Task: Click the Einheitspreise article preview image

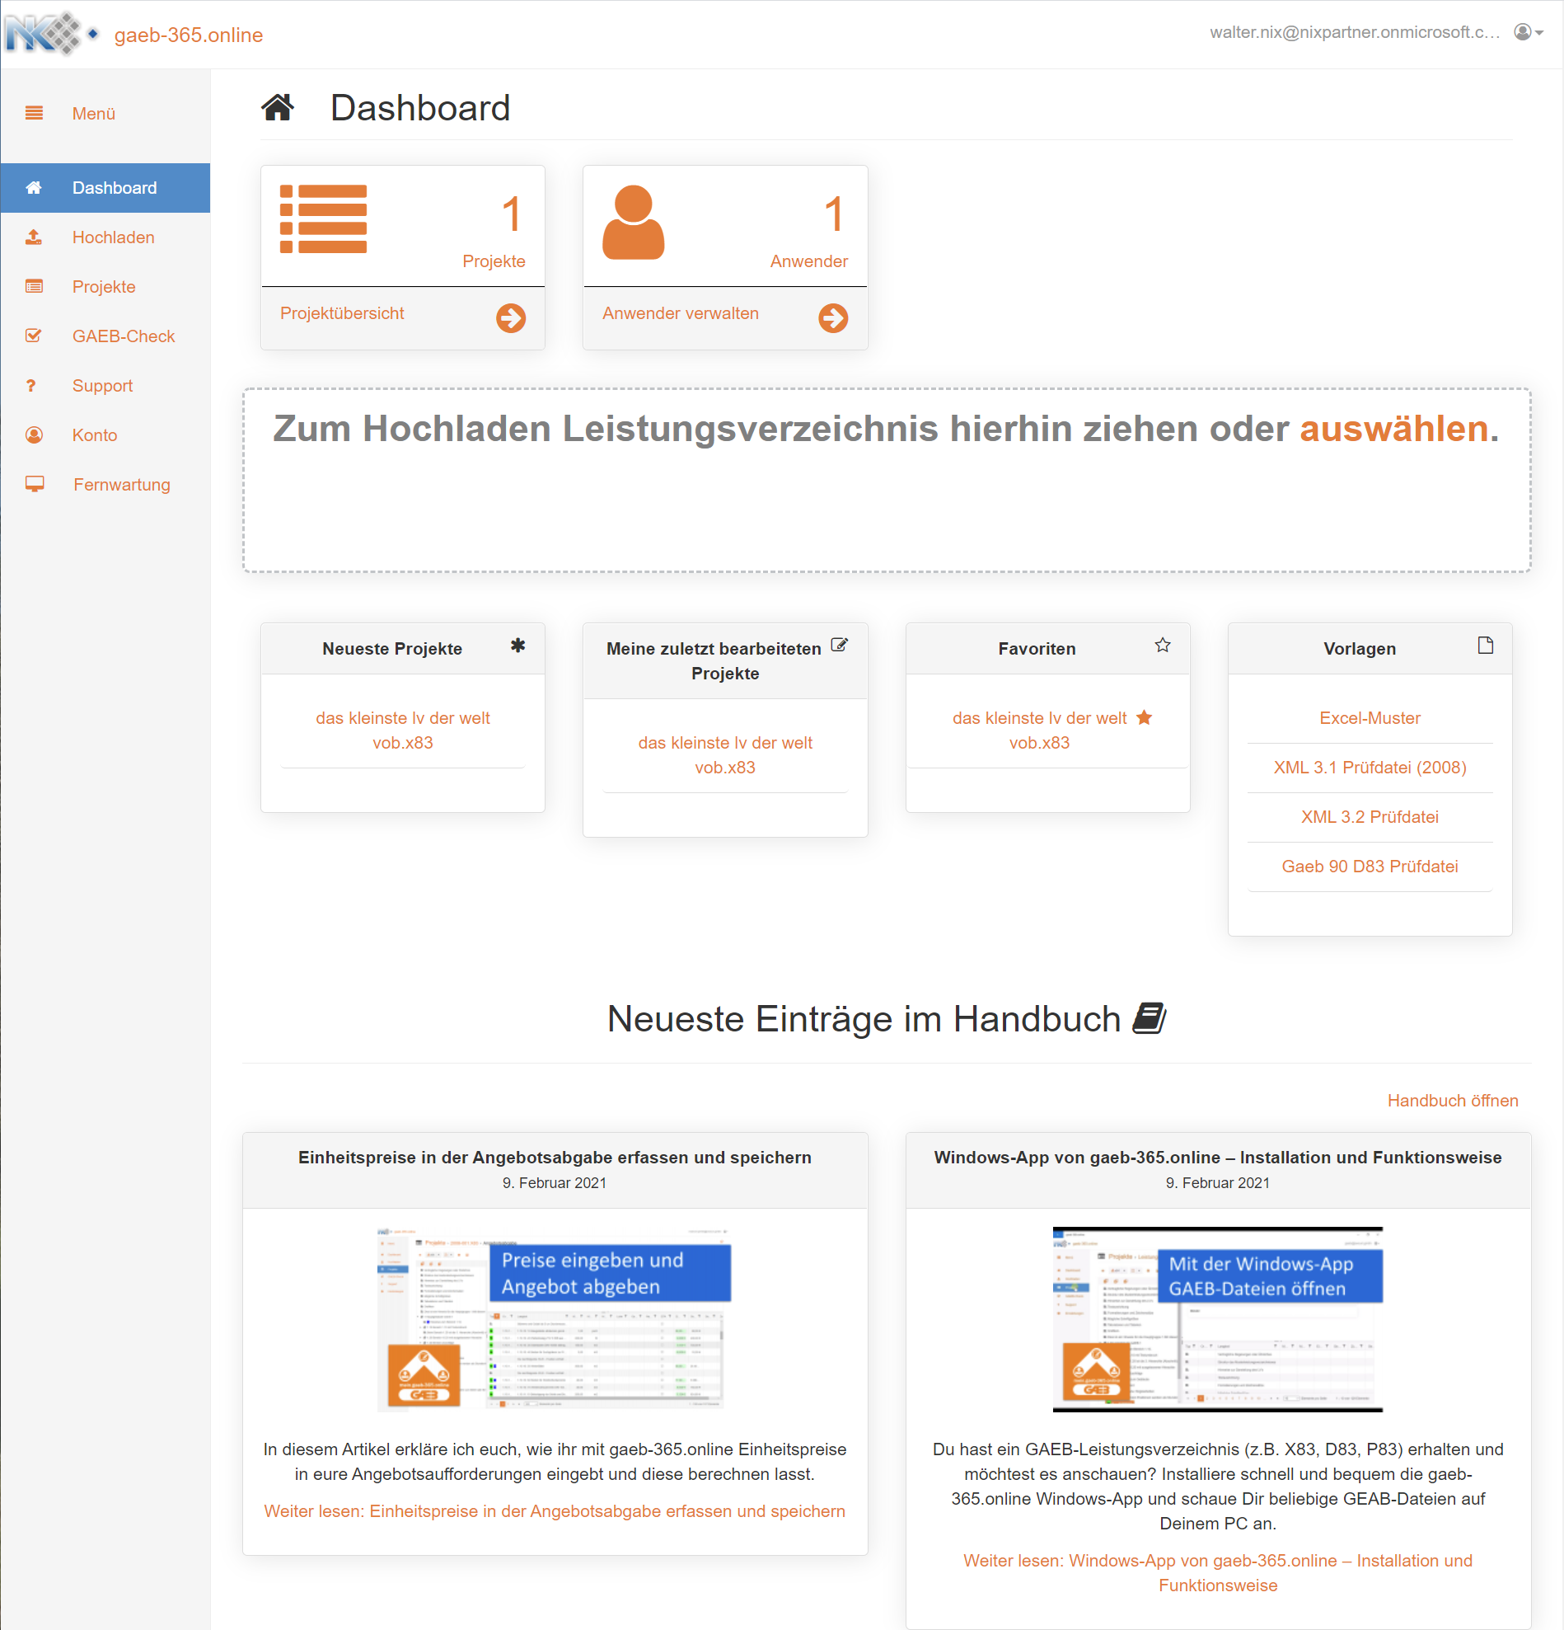Action: click(555, 1318)
